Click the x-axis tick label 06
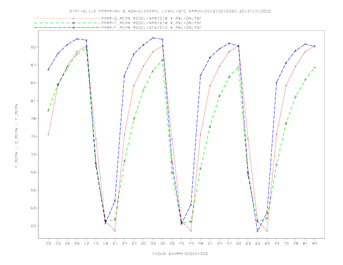The height and width of the screenshot is (265, 343). click(68, 243)
